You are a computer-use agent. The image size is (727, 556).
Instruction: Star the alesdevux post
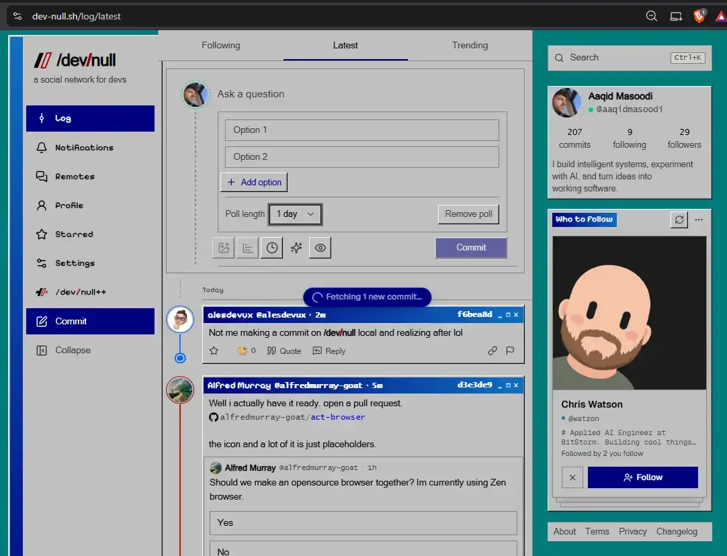(214, 351)
